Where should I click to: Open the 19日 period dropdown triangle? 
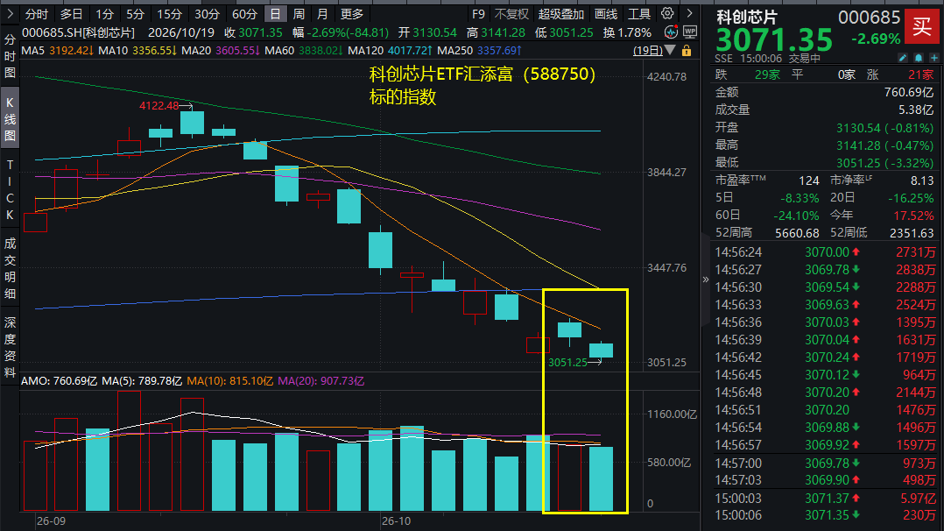[670, 51]
